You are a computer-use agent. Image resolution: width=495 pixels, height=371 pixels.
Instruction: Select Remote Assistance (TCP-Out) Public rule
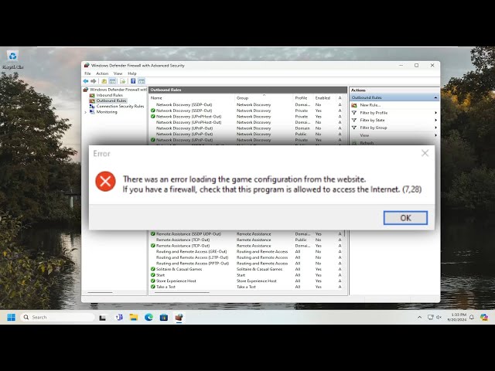pyautogui.click(x=246, y=240)
